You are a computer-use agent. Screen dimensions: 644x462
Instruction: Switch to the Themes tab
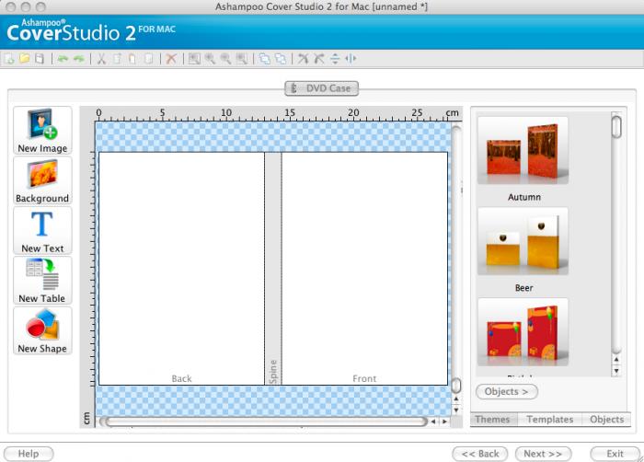point(493,420)
